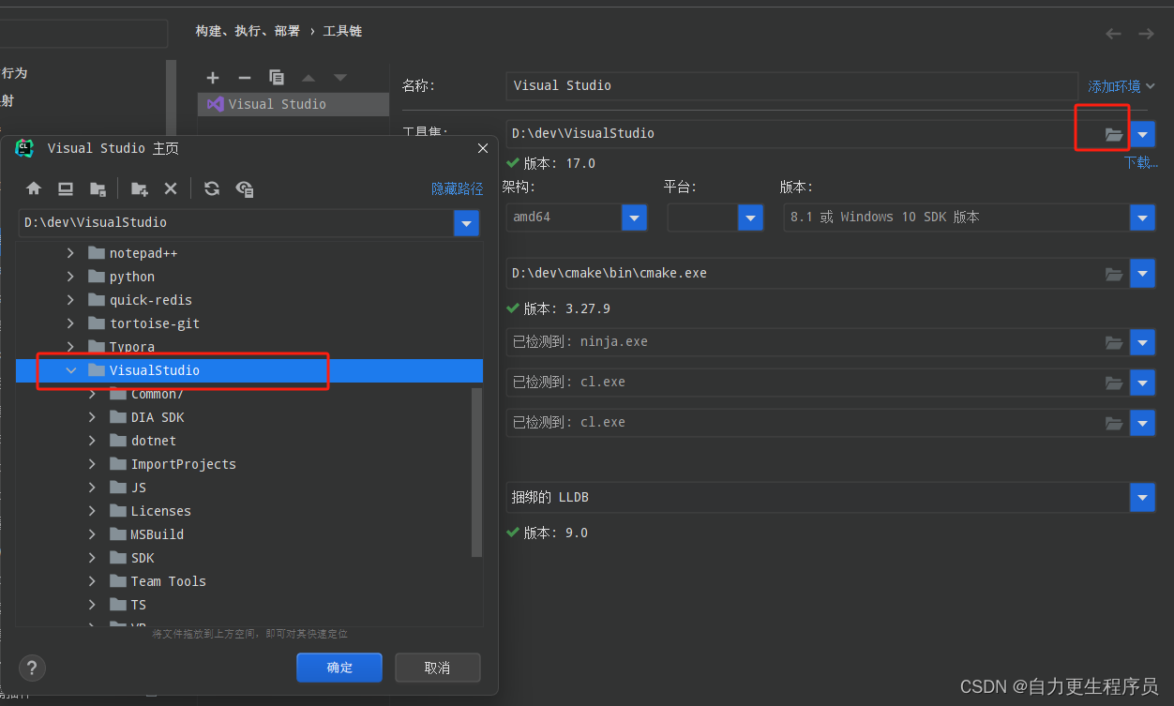The height and width of the screenshot is (706, 1174).
Task: Click the 下载 download link
Action: click(x=1141, y=162)
